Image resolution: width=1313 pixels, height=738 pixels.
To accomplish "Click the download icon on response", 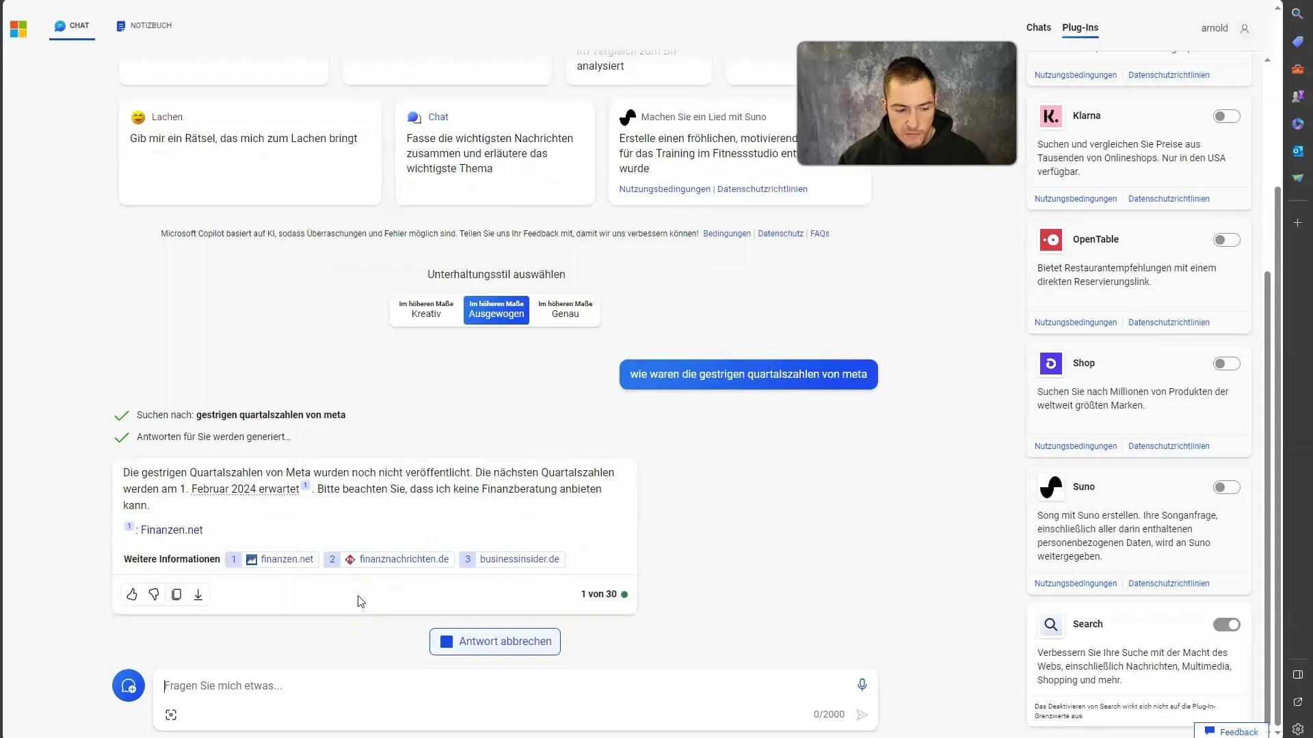I will pyautogui.click(x=198, y=594).
